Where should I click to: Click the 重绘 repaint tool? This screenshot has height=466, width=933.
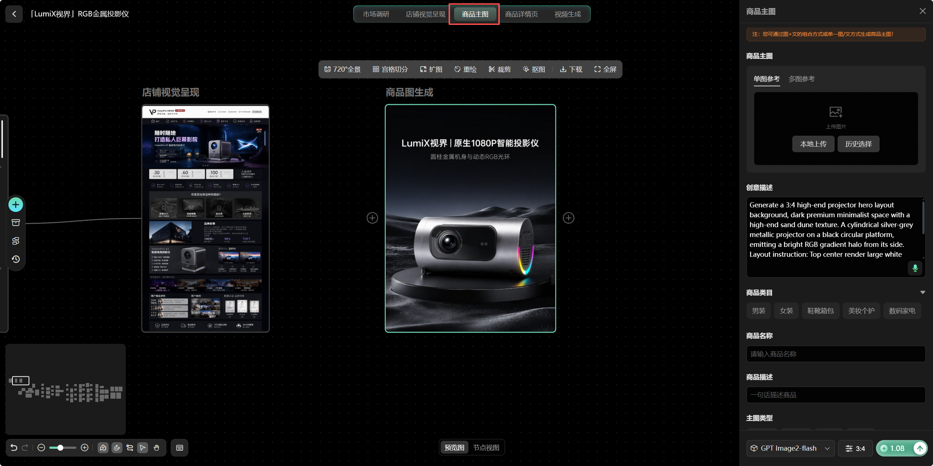pyautogui.click(x=465, y=69)
